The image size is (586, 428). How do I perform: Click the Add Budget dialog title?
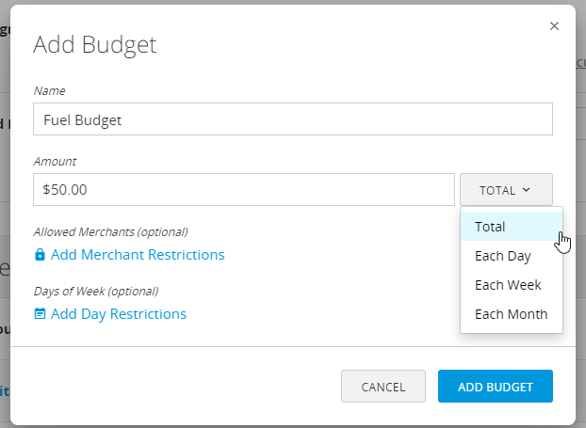(94, 44)
